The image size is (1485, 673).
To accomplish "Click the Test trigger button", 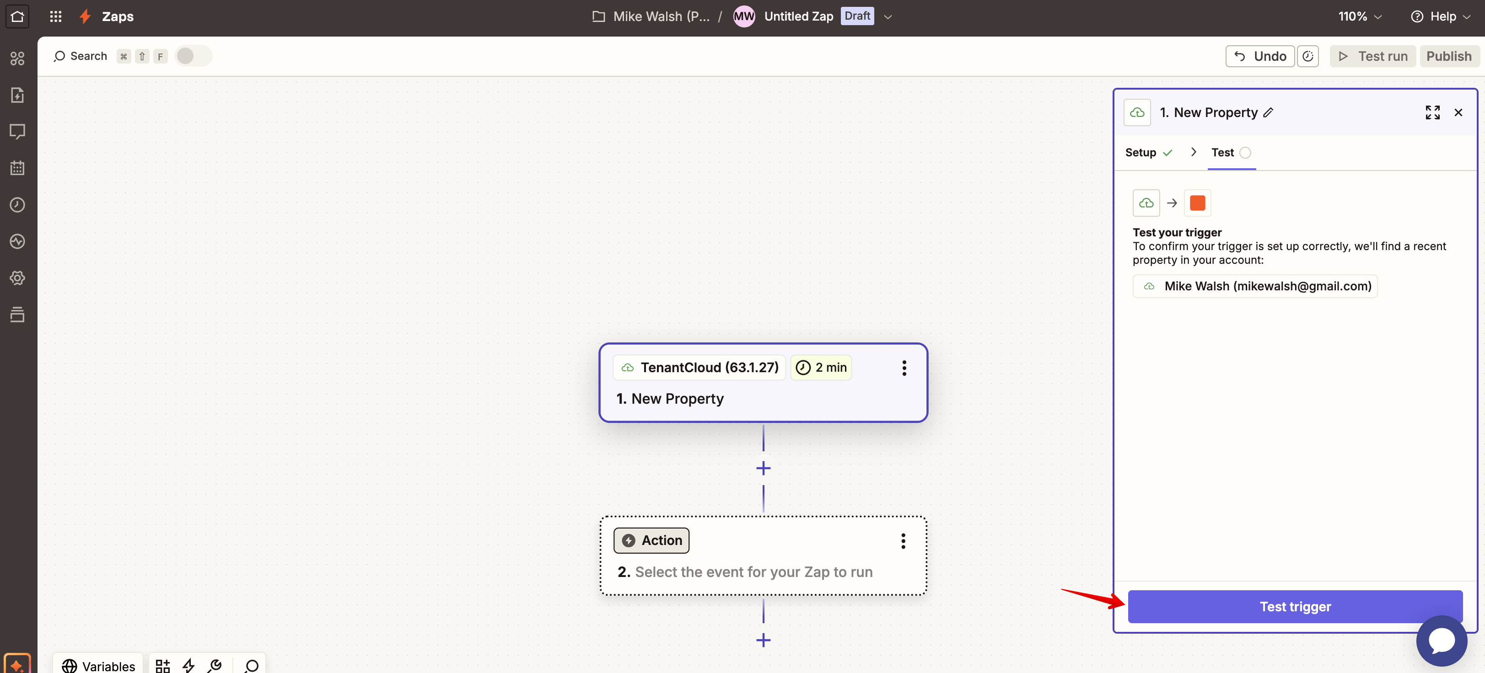I will (1295, 606).
